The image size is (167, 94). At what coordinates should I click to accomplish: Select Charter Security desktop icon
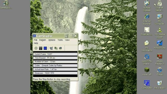click(159, 6)
